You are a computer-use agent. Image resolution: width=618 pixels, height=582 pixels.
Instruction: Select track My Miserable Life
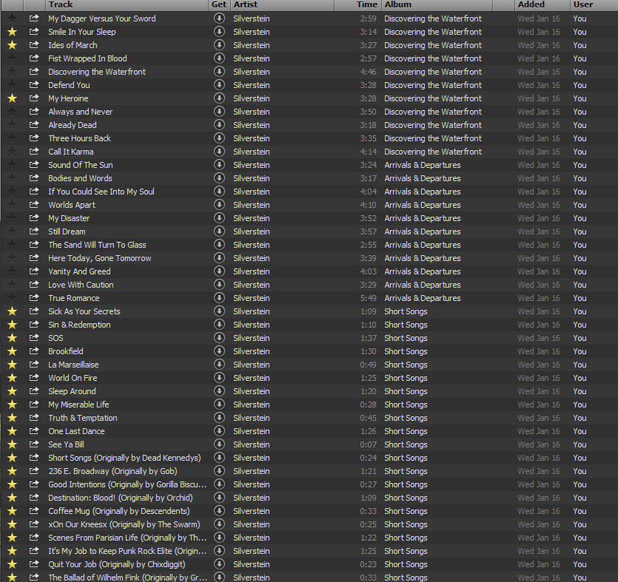[78, 405]
